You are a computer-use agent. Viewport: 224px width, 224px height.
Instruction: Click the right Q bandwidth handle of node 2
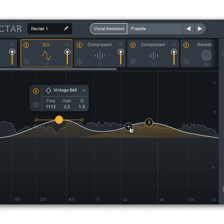click(x=82, y=120)
